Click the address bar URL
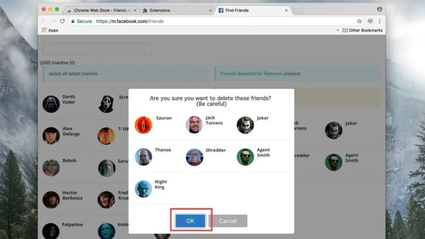Image resolution: width=425 pixels, height=239 pixels. click(129, 21)
